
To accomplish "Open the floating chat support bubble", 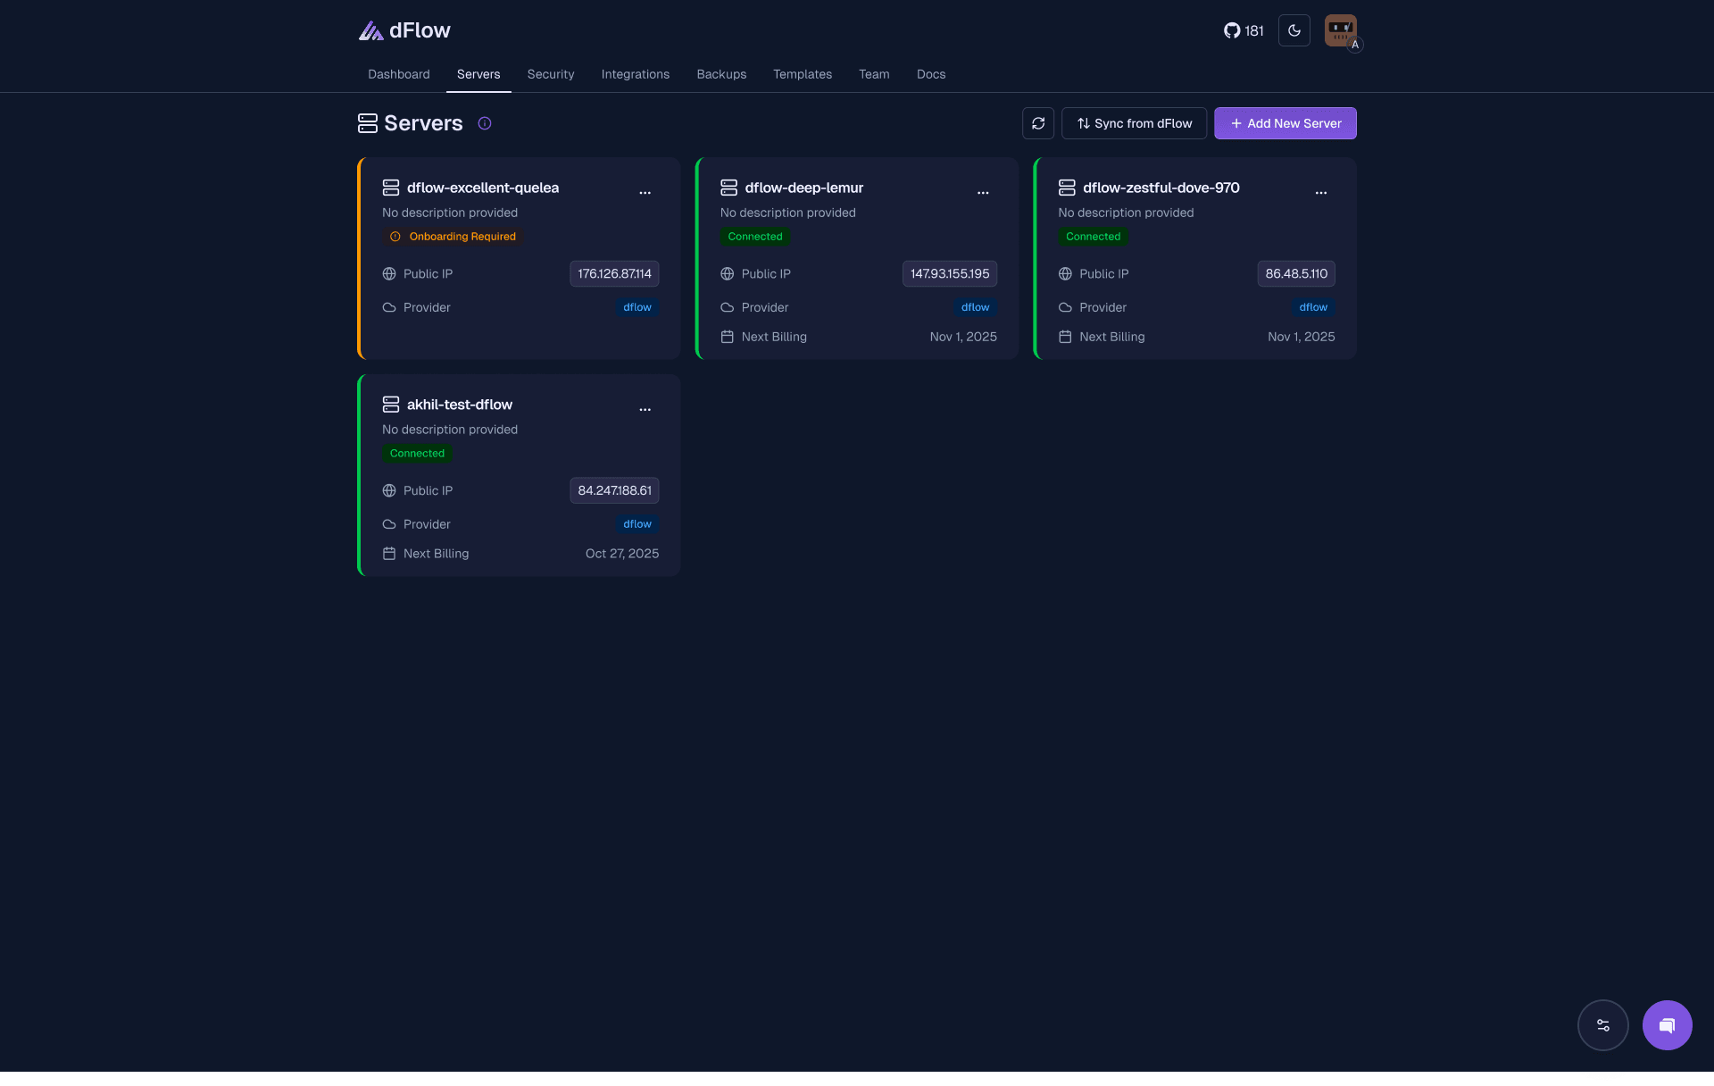I will 1667,1025.
